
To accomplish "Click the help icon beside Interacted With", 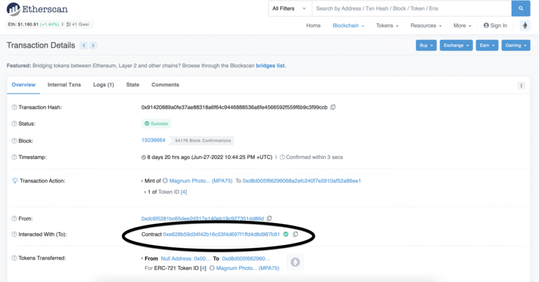I will (14, 234).
